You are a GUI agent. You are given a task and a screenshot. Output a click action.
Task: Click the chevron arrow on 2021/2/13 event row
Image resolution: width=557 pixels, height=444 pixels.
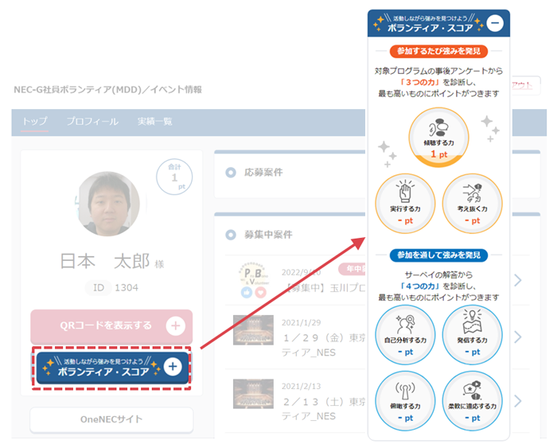518,400
